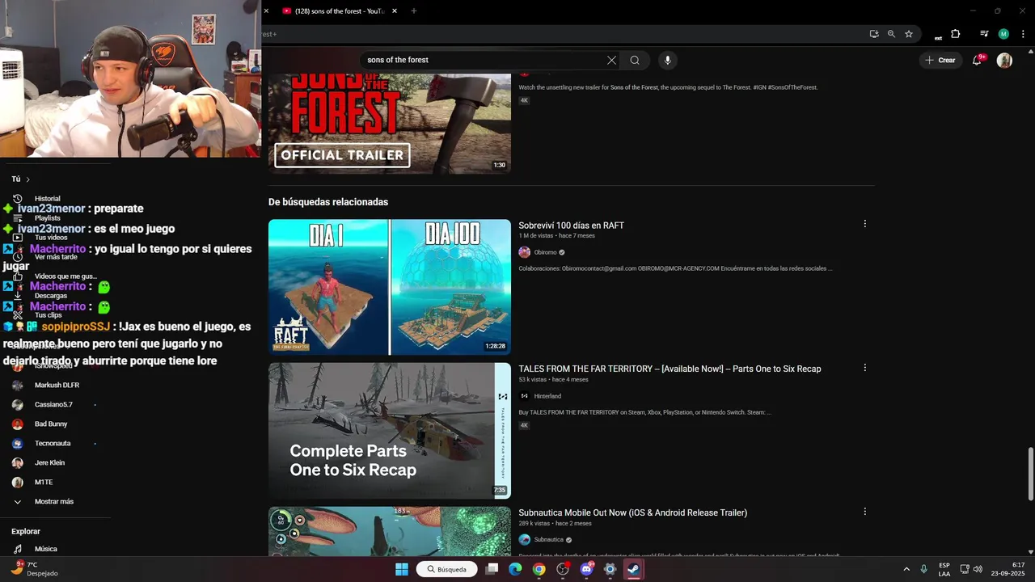Open Subnautica channel name link
This screenshot has height=582, width=1035.
548,539
